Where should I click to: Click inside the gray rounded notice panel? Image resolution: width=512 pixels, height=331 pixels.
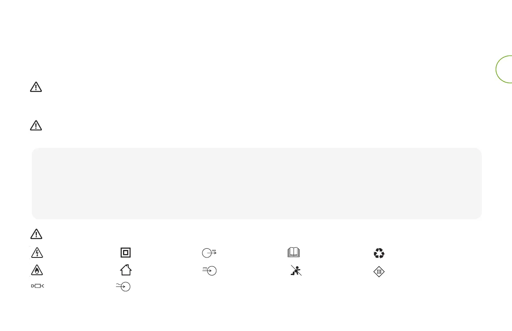point(257,183)
